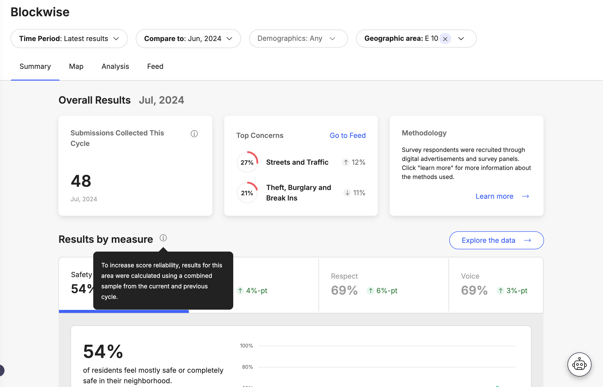Click the Respect up-arrow change indicator
The image size is (603, 387).
tap(370, 291)
